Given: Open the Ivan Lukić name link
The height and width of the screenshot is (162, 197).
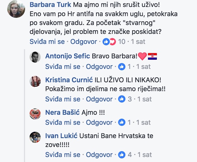Looking at the screenshot, I should (x=61, y=136).
